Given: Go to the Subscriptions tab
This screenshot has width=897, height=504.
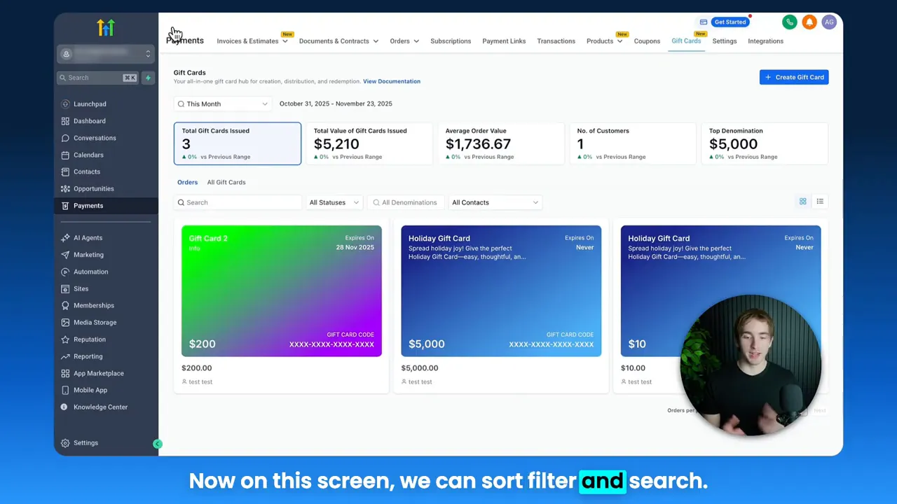Looking at the screenshot, I should (x=451, y=41).
